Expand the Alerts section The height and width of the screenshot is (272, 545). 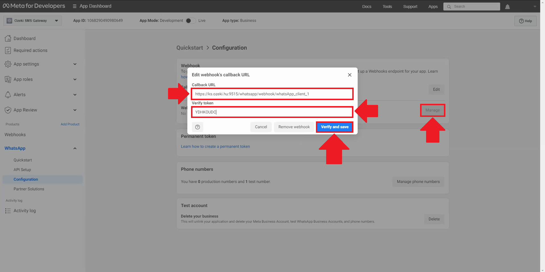point(75,95)
